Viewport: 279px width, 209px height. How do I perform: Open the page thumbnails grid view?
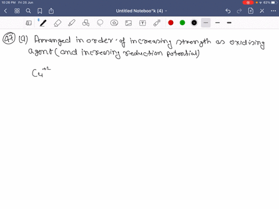coord(17,11)
